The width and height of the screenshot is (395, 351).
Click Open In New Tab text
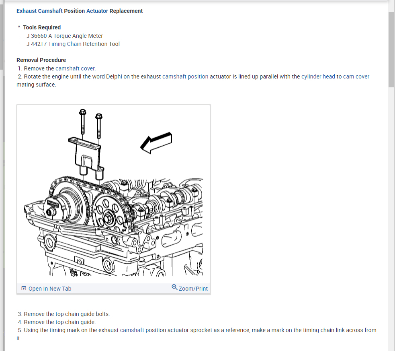pos(50,289)
